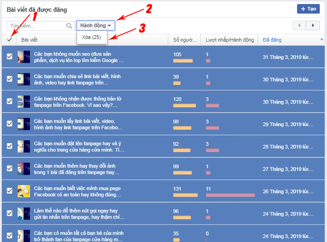The image size is (327, 242).
Task: Open thumbnail of 'đặt tên fanpage' post
Action: [24, 146]
